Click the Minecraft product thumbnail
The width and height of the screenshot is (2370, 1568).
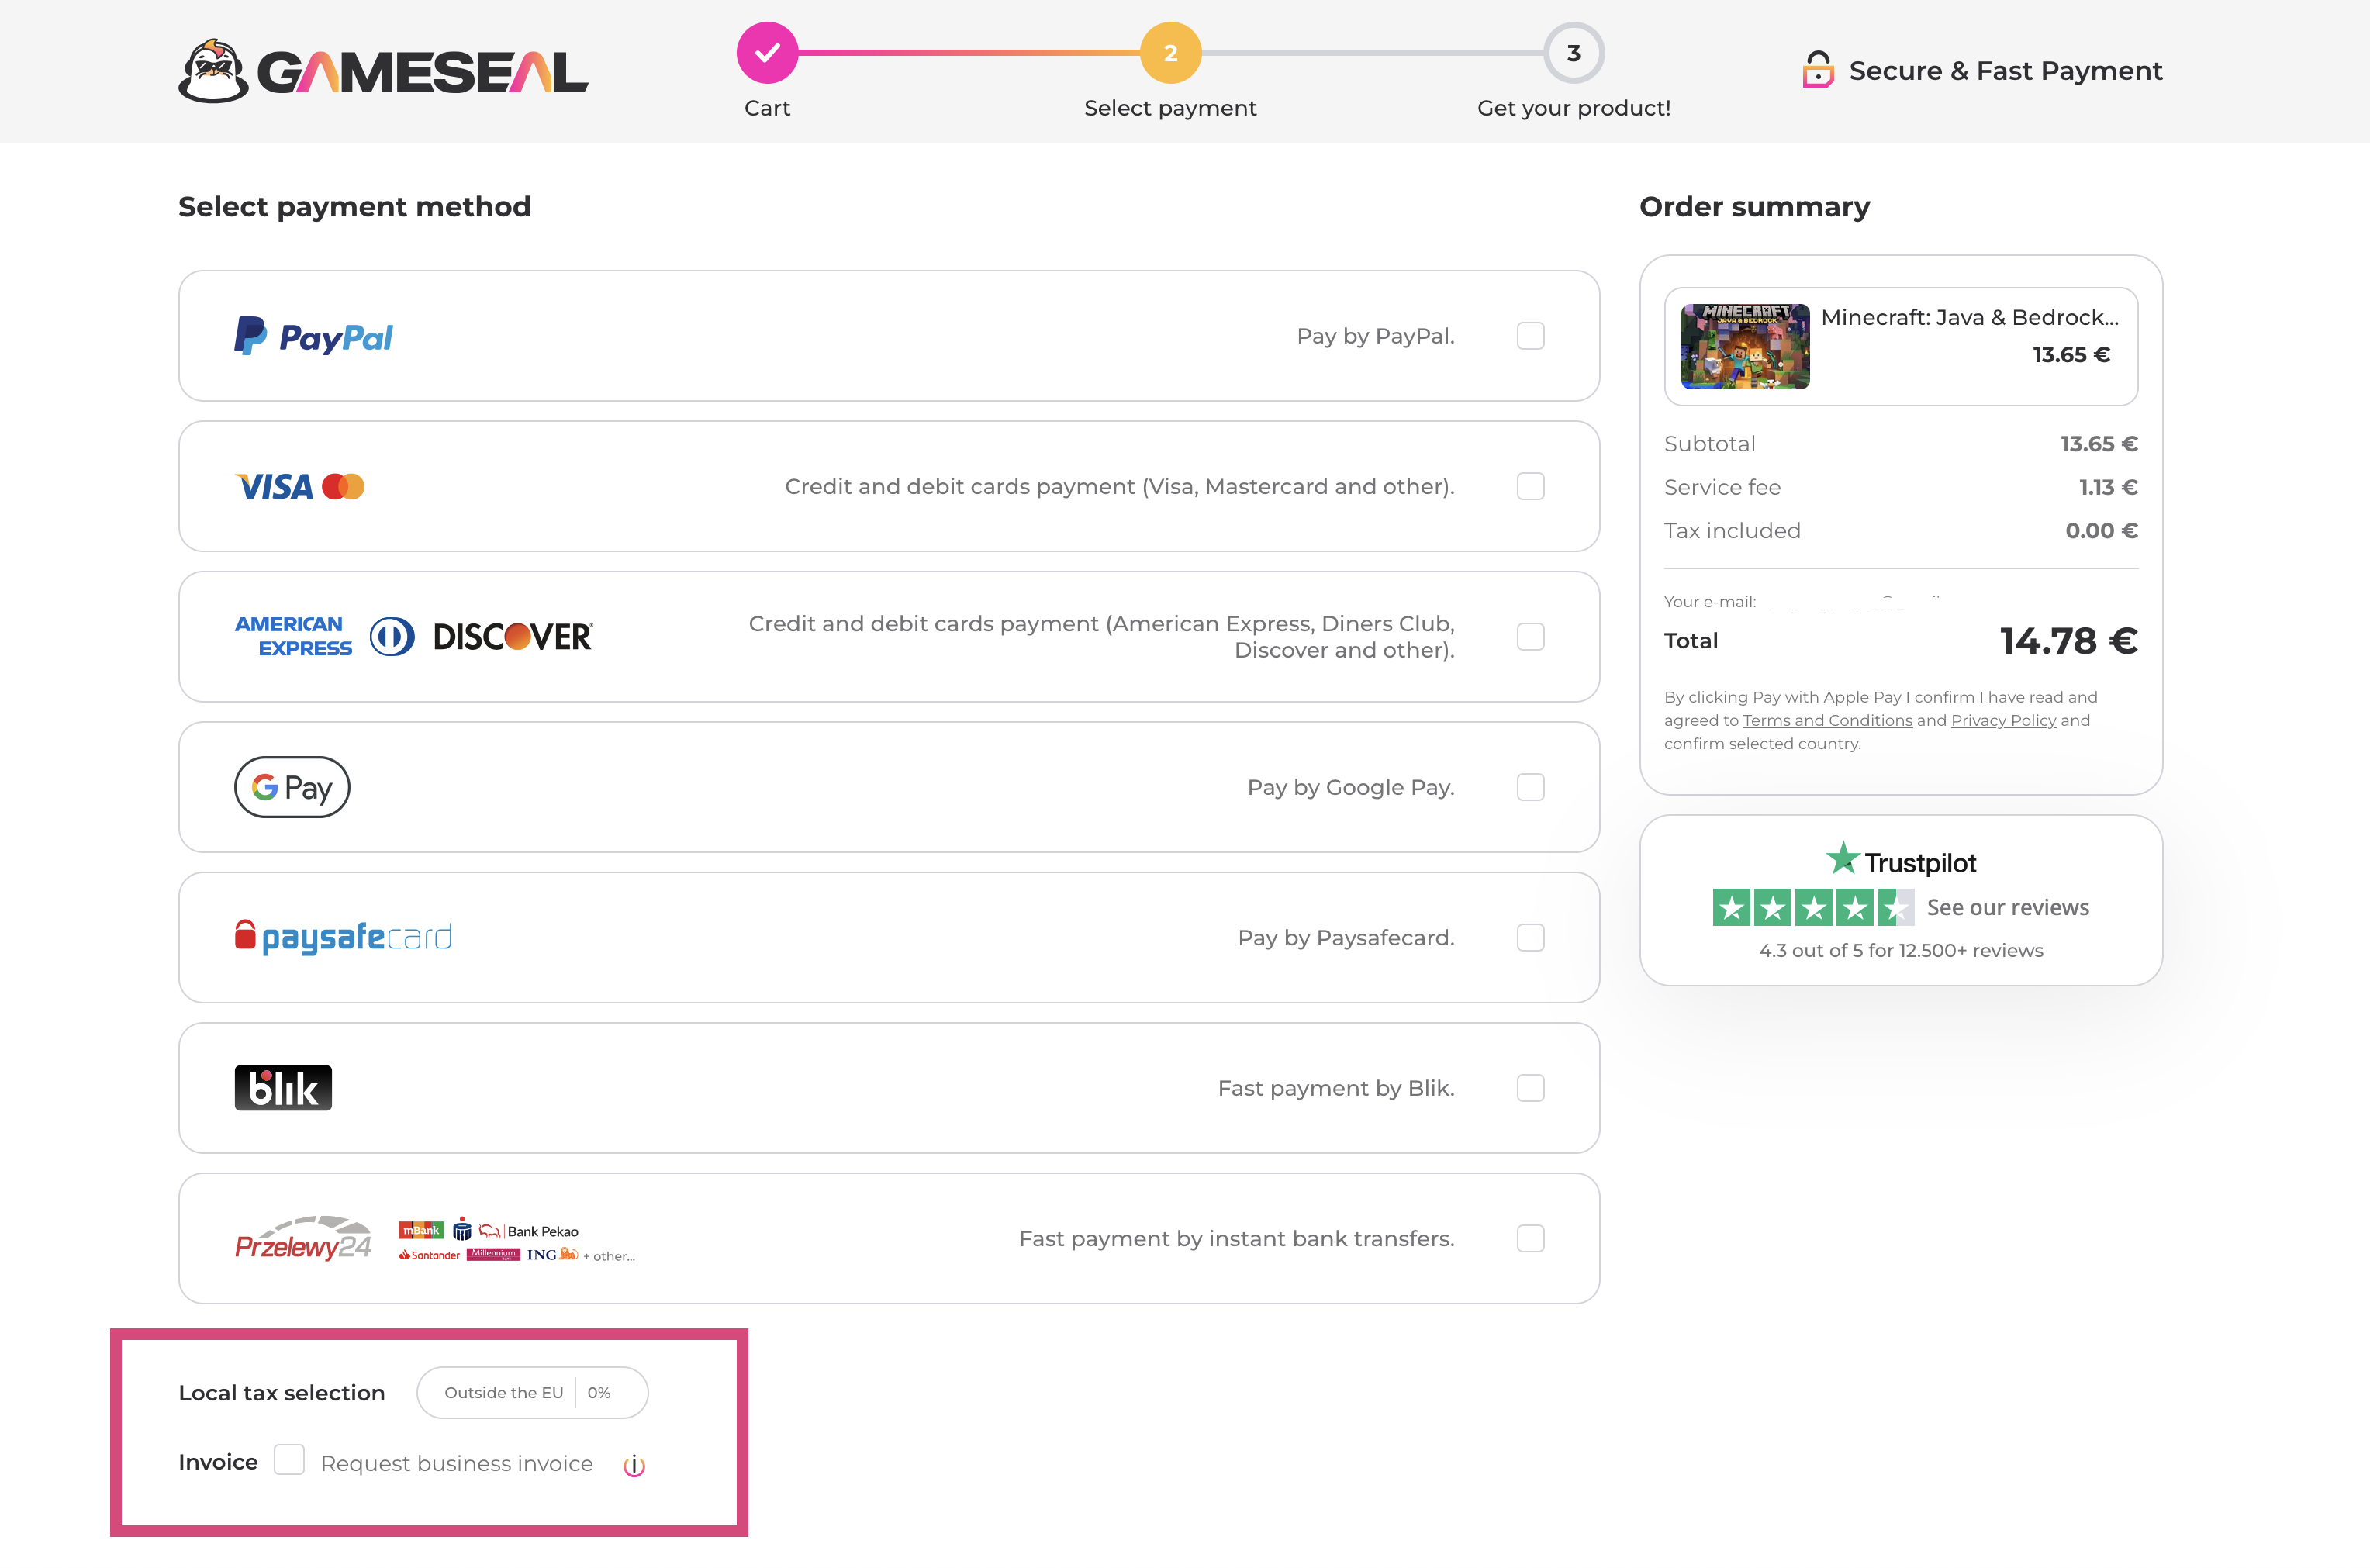[x=1745, y=347]
